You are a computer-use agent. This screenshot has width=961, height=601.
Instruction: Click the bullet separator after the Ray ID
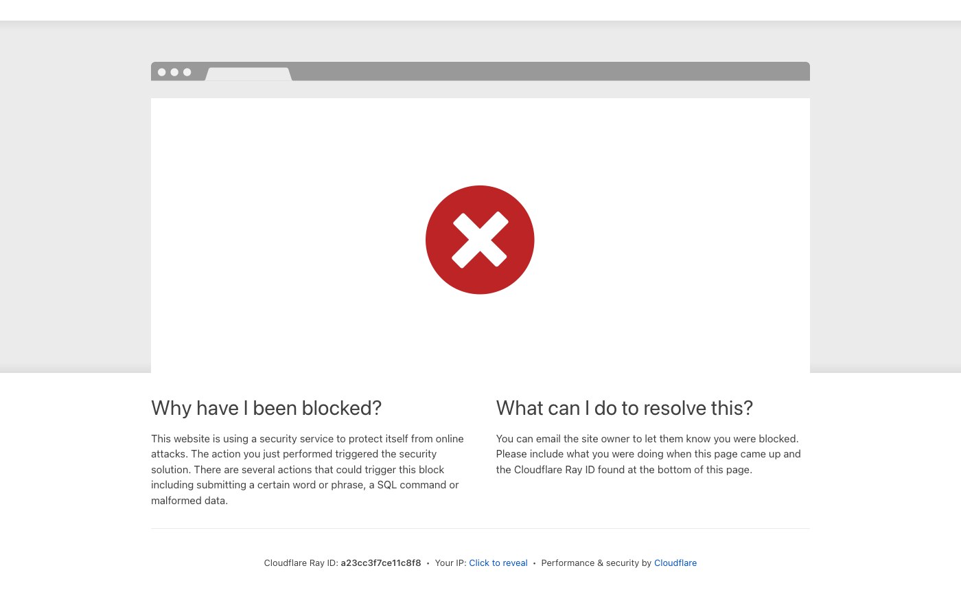click(428, 563)
